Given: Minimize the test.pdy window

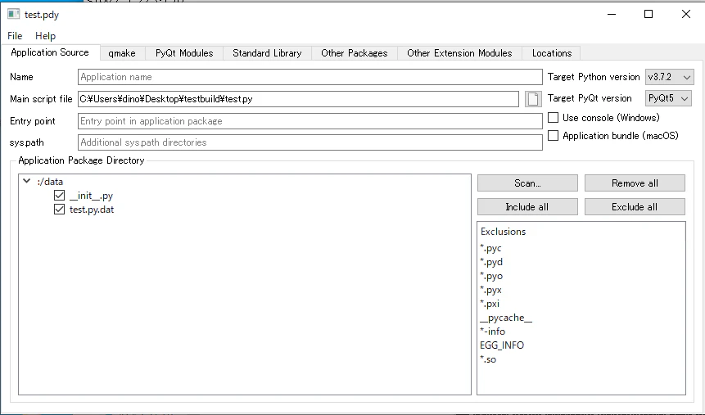Looking at the screenshot, I should point(612,15).
